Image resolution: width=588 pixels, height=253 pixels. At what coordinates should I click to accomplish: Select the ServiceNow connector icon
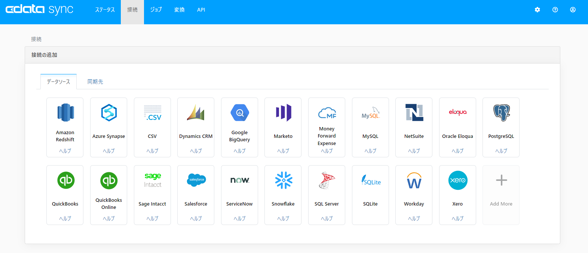pyautogui.click(x=240, y=180)
